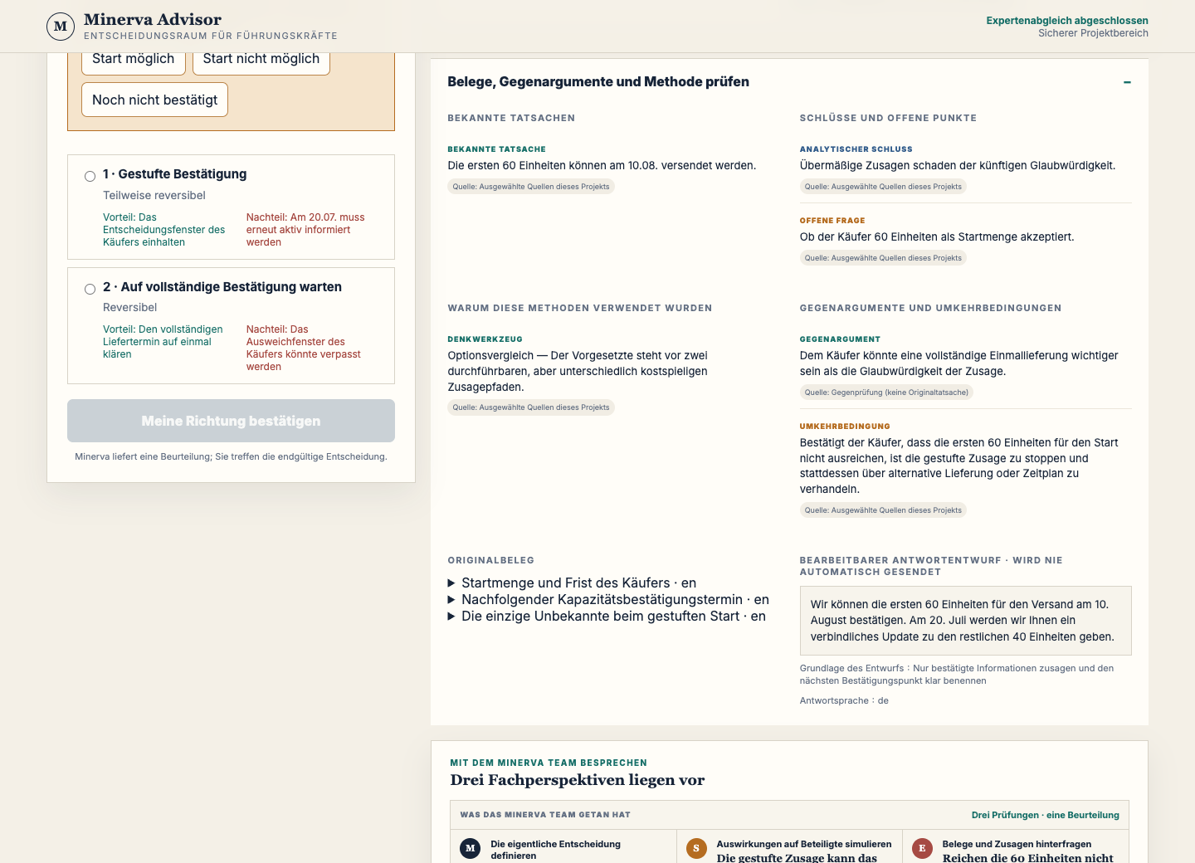Click the Vorteil: Das Entscheidungsfenster text
The height and width of the screenshot is (863, 1195).
coord(164,230)
